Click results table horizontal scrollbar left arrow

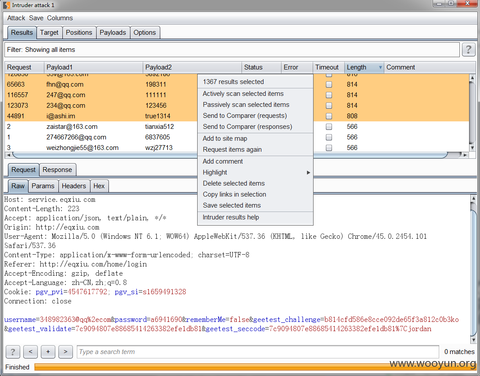tap(8, 155)
